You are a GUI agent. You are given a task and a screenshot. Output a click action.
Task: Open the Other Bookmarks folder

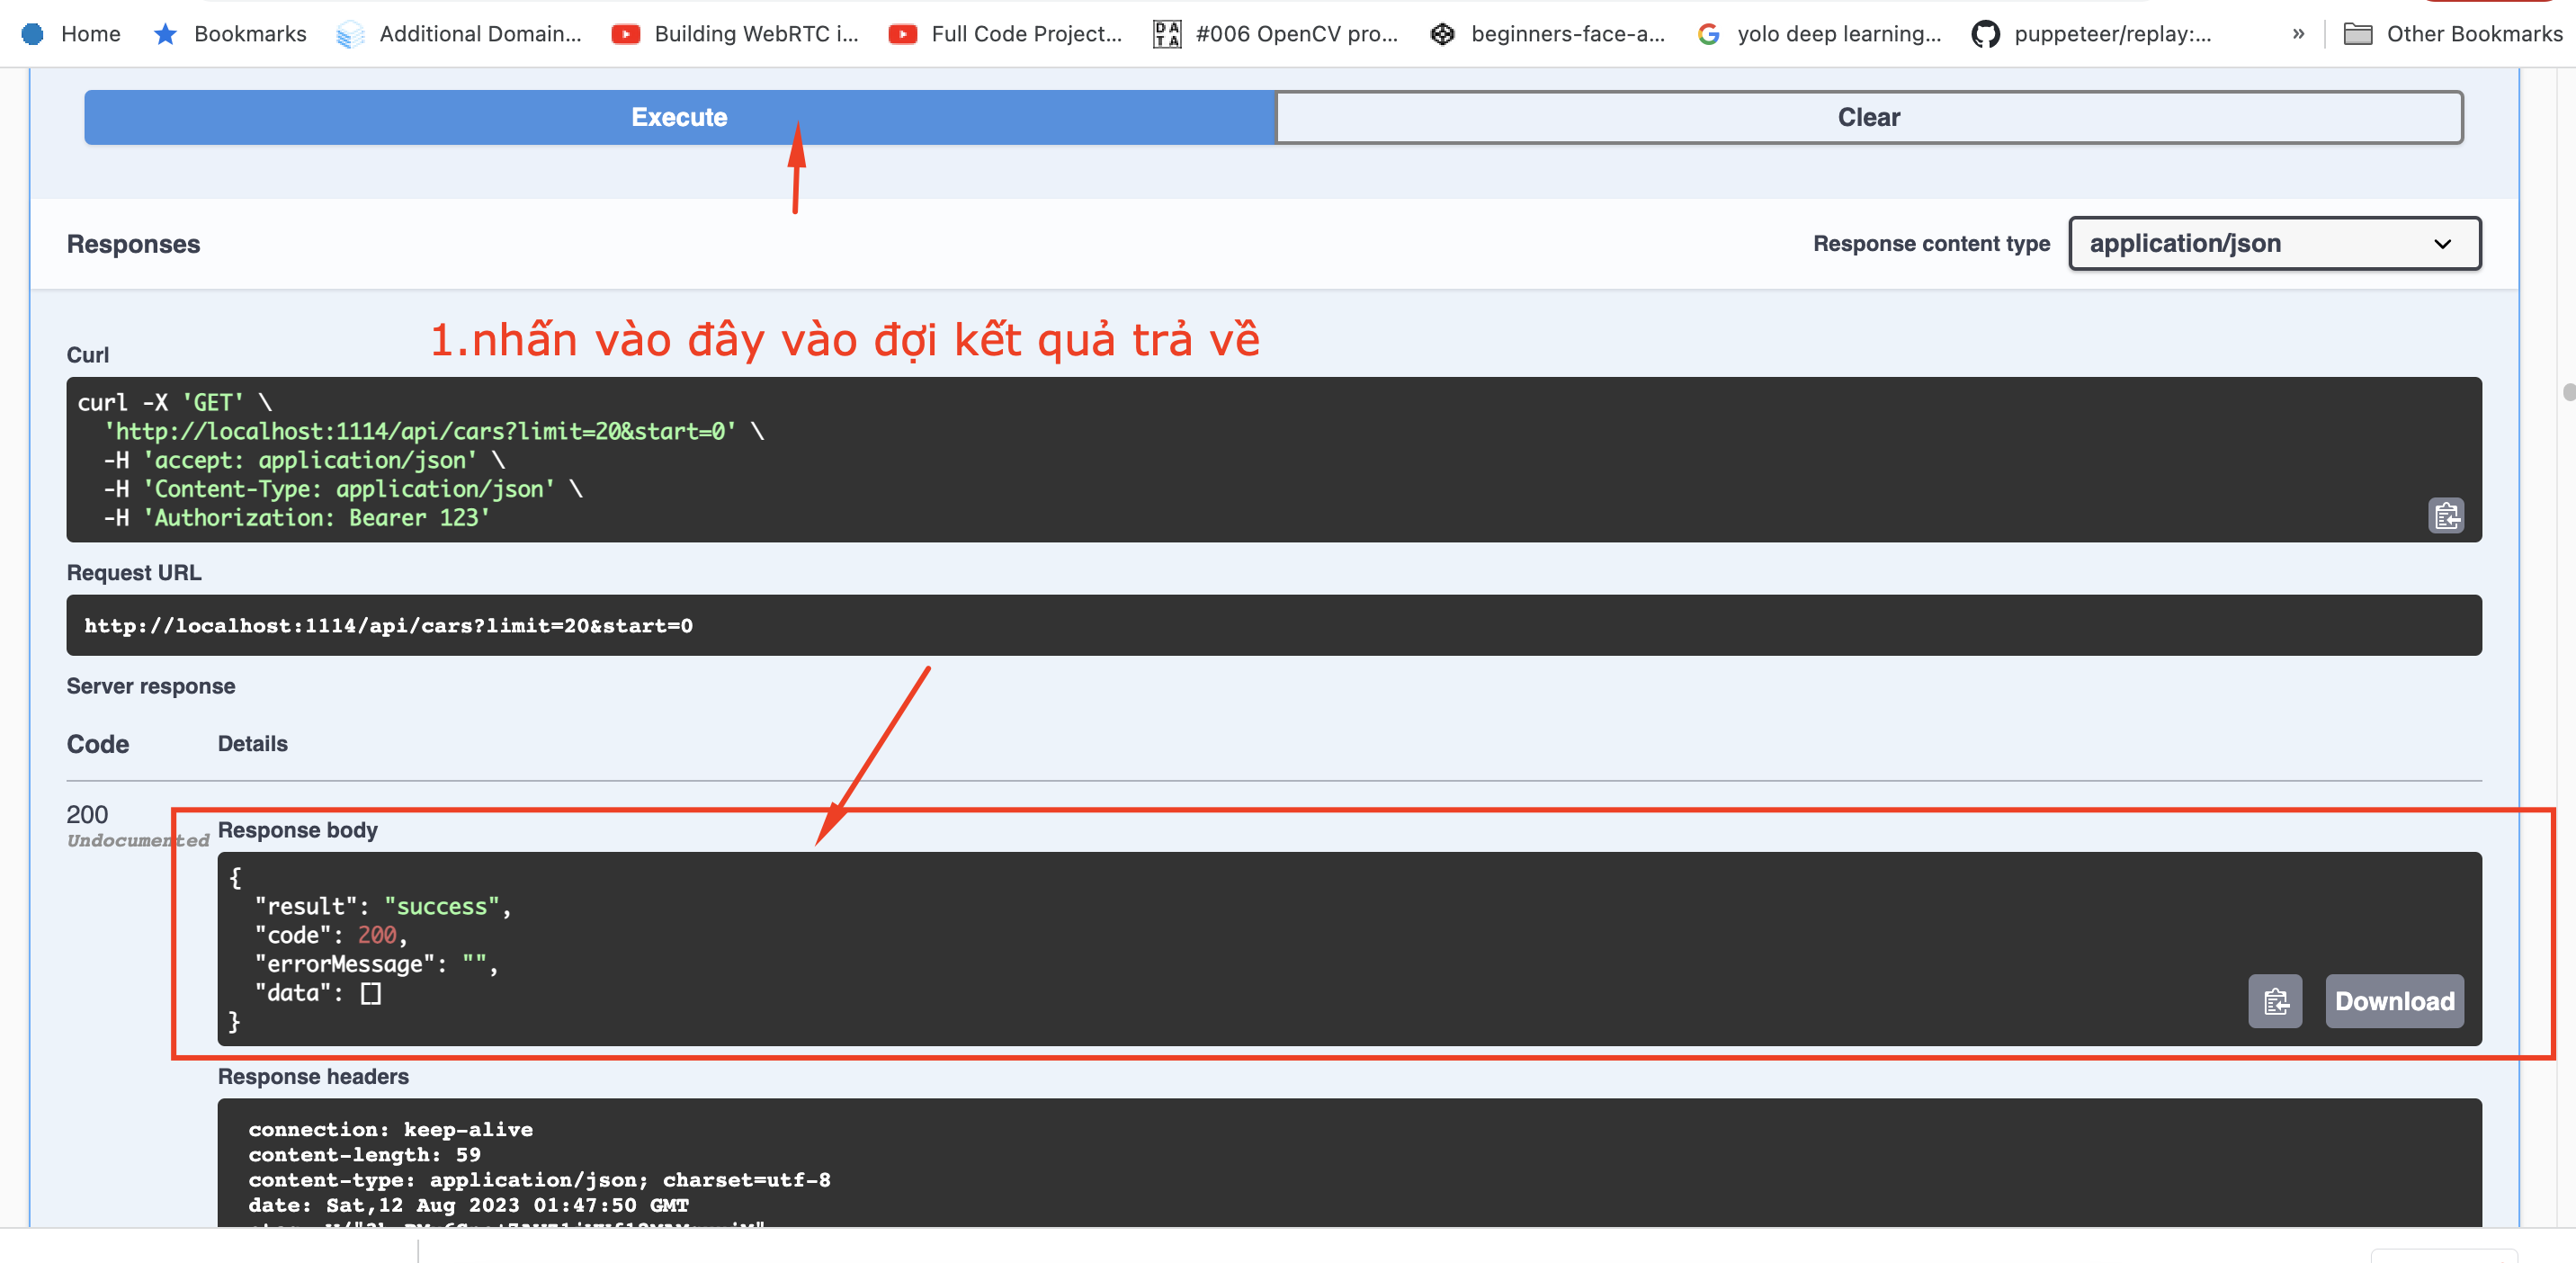pyautogui.click(x=2453, y=34)
